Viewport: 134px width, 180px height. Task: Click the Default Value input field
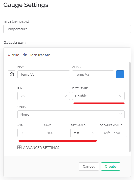coord(113,133)
